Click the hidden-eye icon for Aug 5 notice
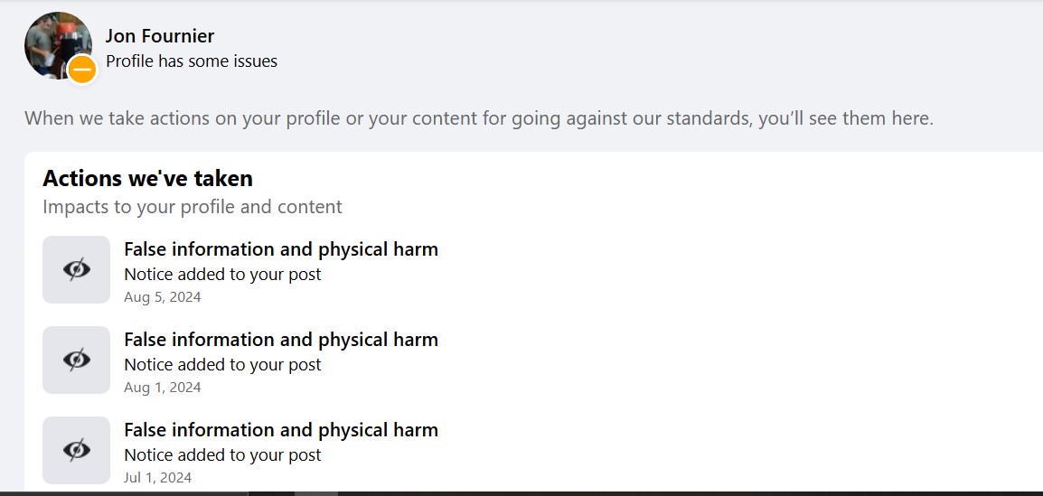 click(x=76, y=269)
